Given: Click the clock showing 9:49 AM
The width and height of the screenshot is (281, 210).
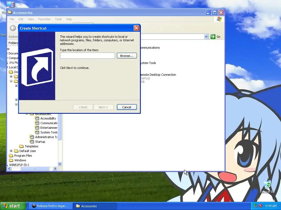Looking at the screenshot, I should click(271, 206).
